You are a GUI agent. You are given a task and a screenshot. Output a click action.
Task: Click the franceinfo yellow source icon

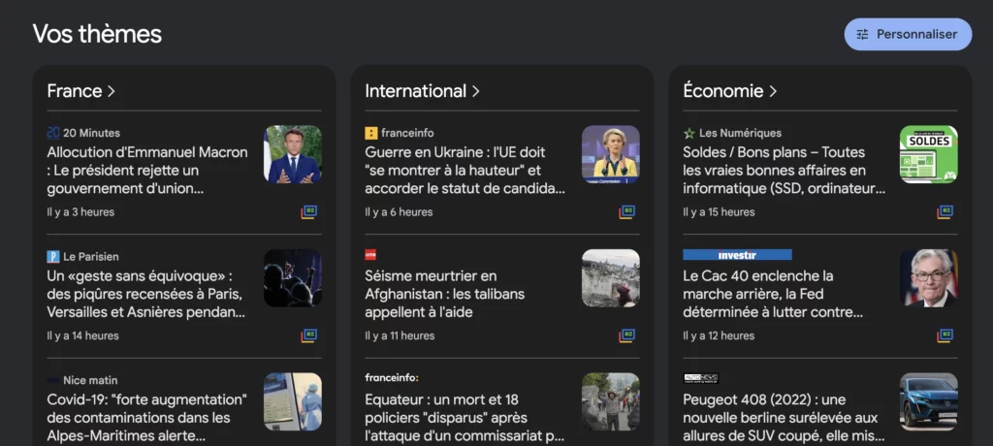click(x=371, y=133)
